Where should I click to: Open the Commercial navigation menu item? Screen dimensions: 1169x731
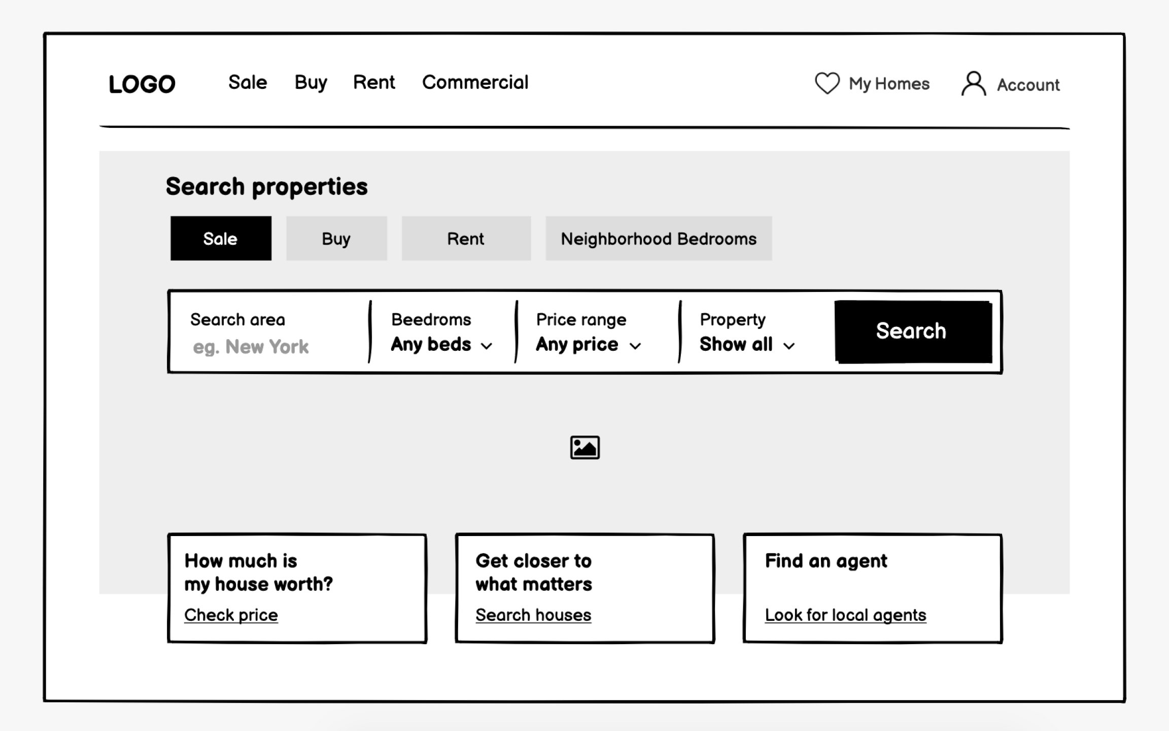(475, 82)
